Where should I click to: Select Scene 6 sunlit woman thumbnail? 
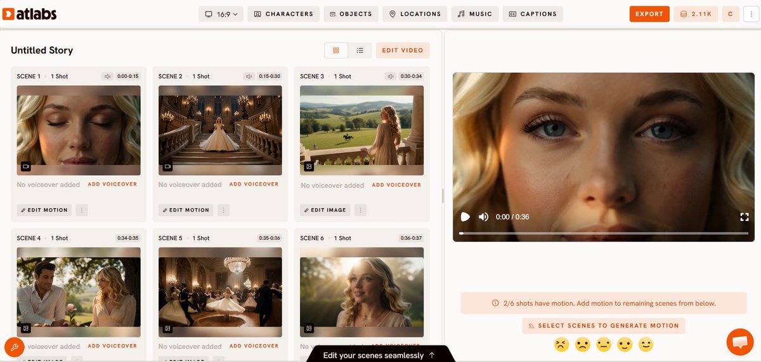coord(361,292)
